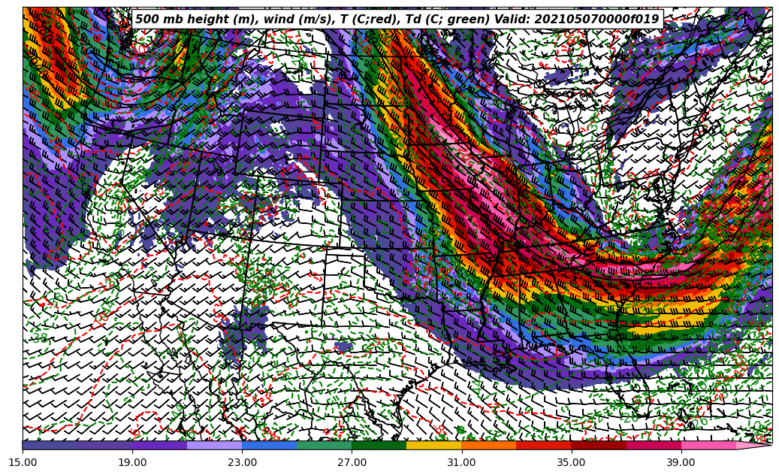Select the orange 31–33 colorbar segment
The width and height of the screenshot is (779, 475).
(488, 445)
